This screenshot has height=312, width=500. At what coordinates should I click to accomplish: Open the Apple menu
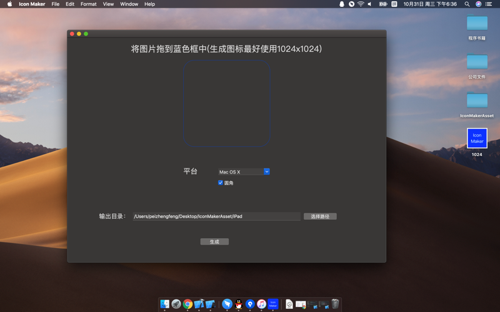9,4
